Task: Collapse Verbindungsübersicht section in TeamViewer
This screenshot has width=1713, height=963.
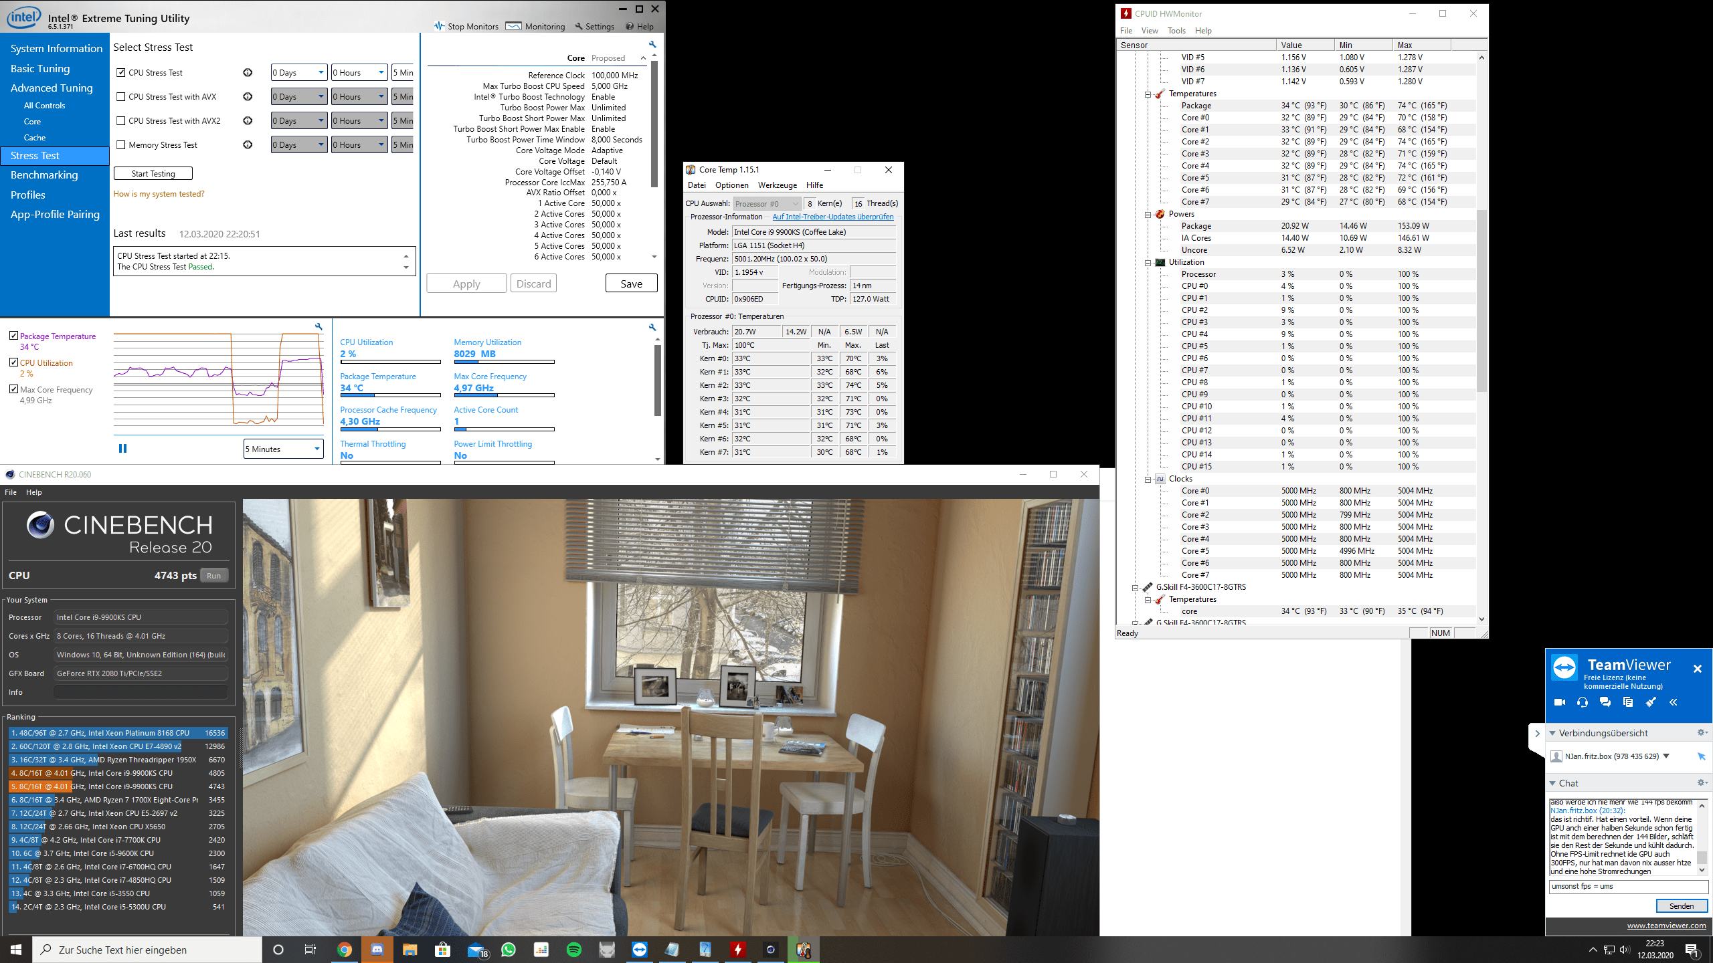Action: coord(1552,733)
